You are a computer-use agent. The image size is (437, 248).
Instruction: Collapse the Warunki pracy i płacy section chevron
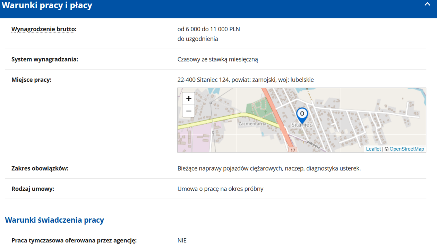427,5
